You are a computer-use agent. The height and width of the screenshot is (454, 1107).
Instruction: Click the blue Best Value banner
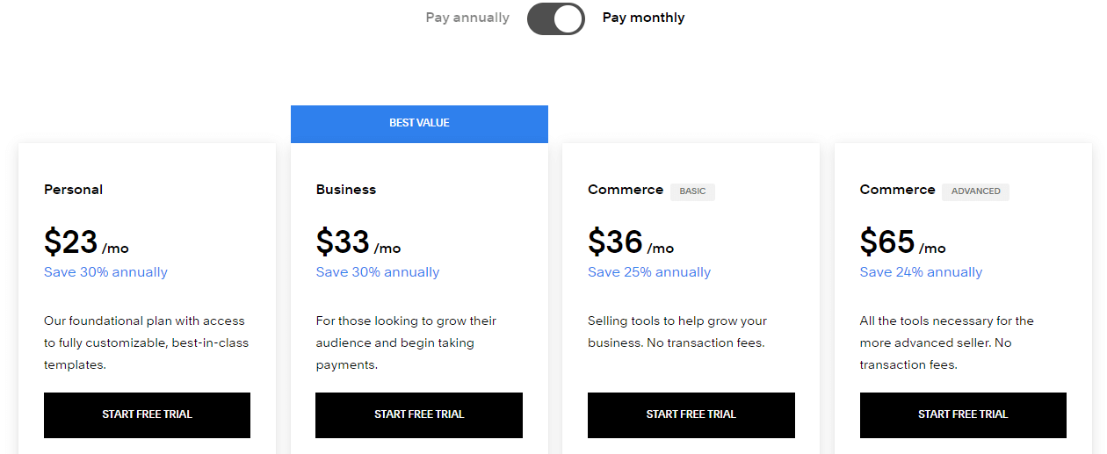419,124
